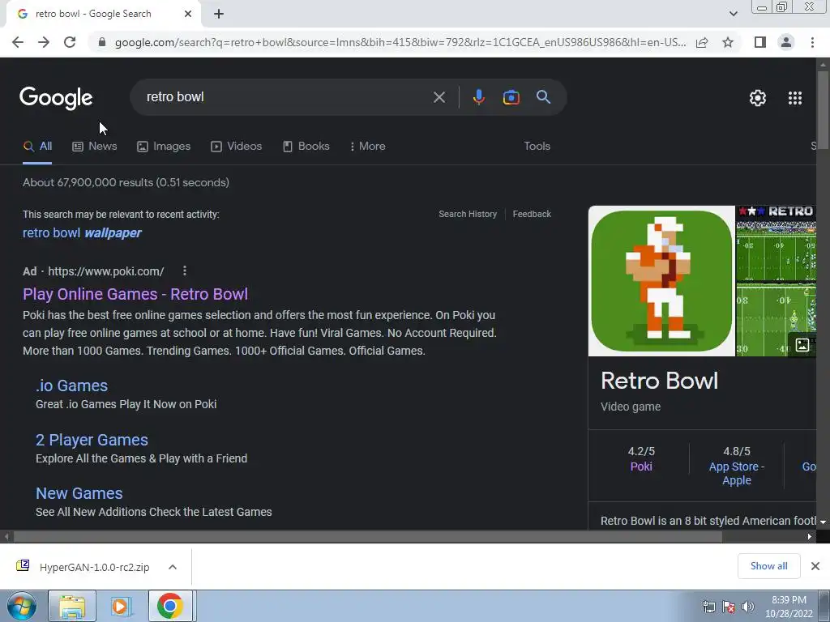Open Chrome three-dot menu
Image resolution: width=830 pixels, height=622 pixels.
812,42
